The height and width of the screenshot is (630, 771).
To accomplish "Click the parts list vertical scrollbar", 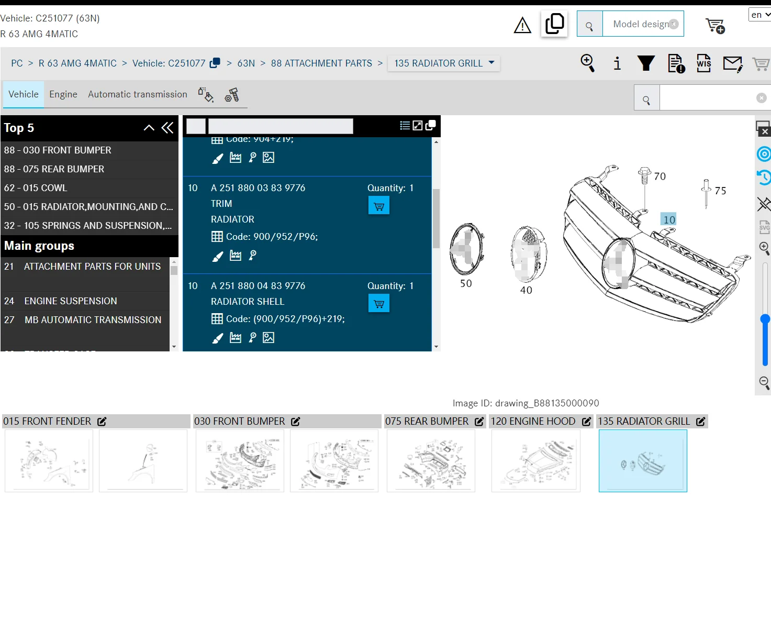I will (436, 218).
